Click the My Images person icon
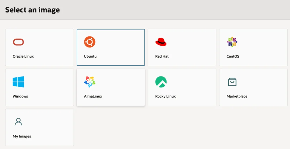Image resolution: width=290 pixels, height=149 pixels. (18, 122)
